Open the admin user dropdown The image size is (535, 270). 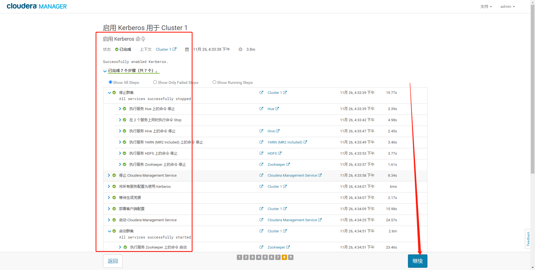pos(507,6)
